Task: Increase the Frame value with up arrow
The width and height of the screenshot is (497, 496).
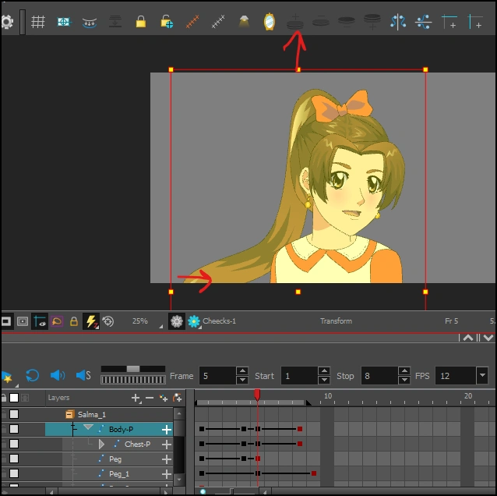Action: (x=242, y=371)
